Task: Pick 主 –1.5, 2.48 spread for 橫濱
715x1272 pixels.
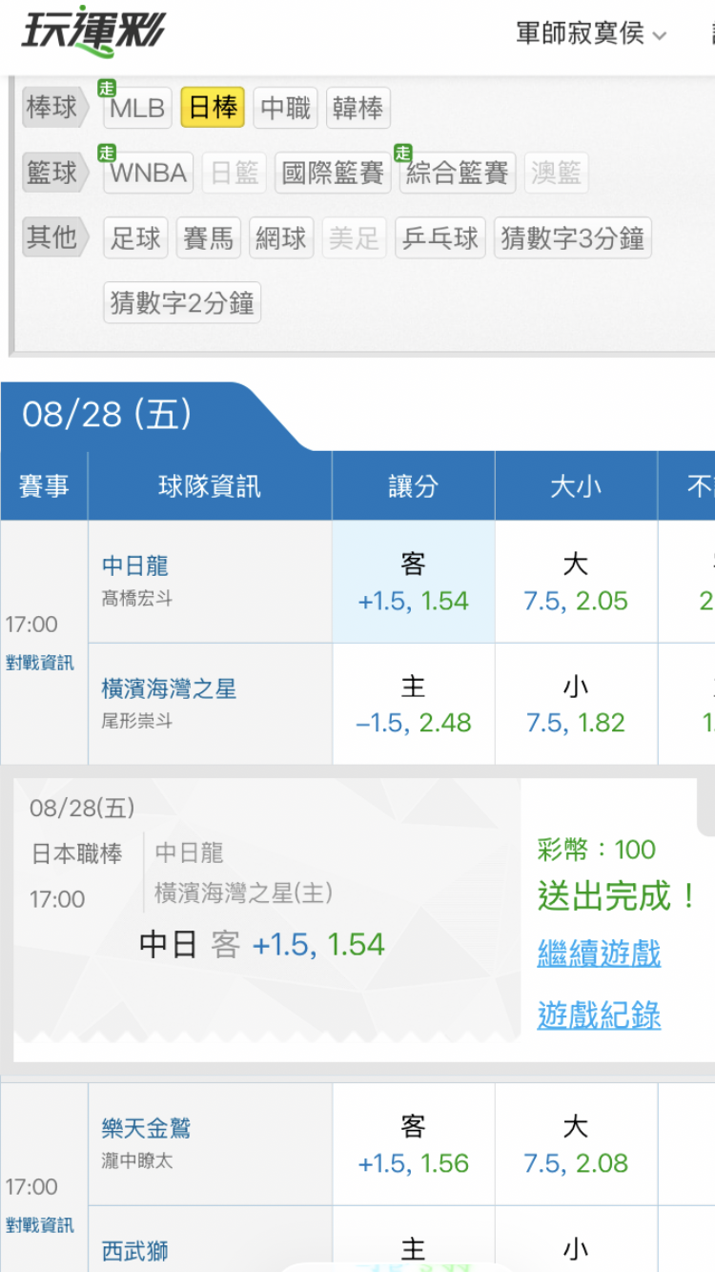Action: coord(413,704)
